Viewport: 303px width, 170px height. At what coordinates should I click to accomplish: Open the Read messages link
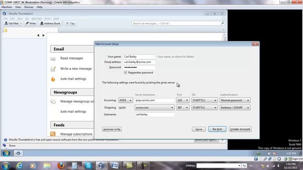click(71, 58)
